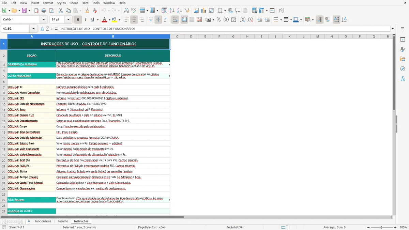This screenshot has height=230, width=409.
Task: Open the Borders dropdown arrow
Action: (x=281, y=20)
